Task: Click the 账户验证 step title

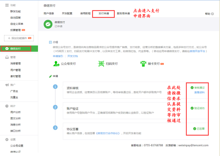Action: (73, 109)
